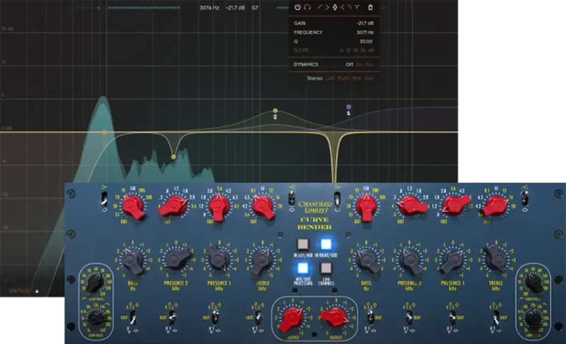Flip the left Bass X1.5 range switch

click(133, 317)
